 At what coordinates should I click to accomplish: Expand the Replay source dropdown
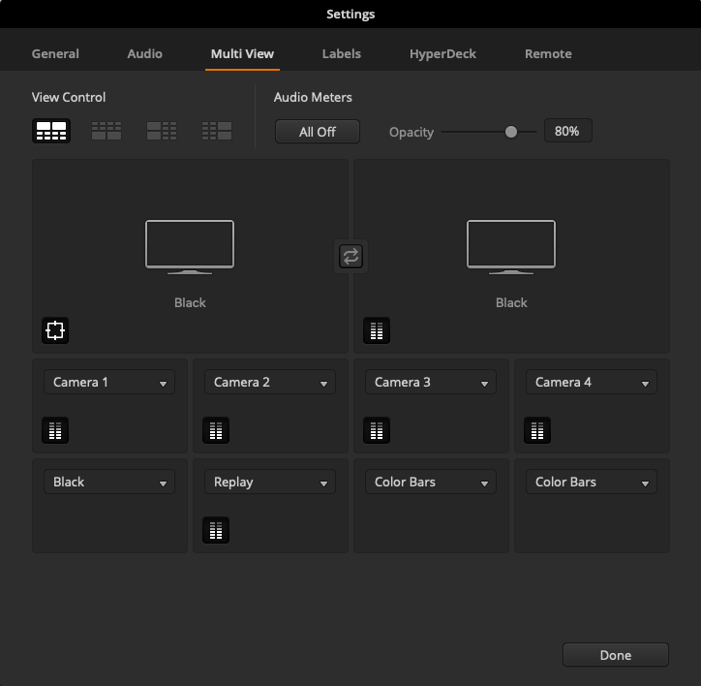pos(269,483)
